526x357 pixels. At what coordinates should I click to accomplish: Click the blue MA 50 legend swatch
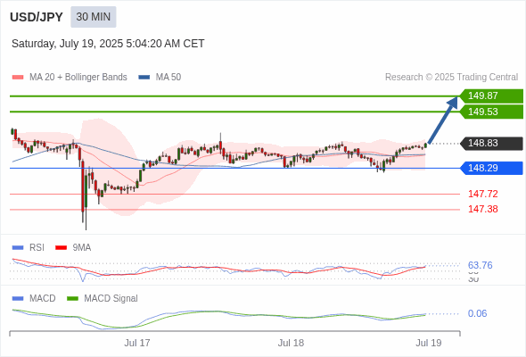pyautogui.click(x=144, y=78)
